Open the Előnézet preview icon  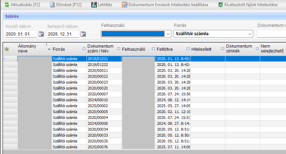(x=52, y=5)
